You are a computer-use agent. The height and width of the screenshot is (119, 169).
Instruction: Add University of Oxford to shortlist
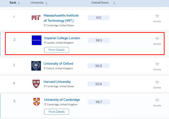pyautogui.click(x=157, y=64)
